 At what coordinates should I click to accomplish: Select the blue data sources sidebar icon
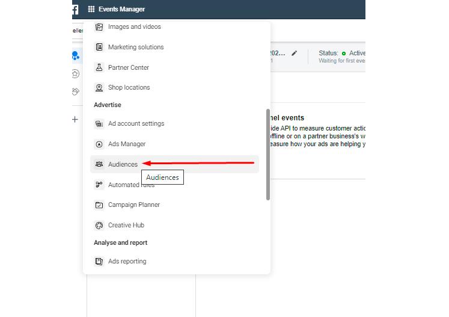tap(76, 55)
